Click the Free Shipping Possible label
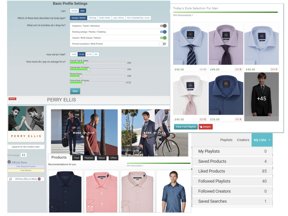The height and width of the screenshot is (216, 288). pyautogui.click(x=26, y=166)
